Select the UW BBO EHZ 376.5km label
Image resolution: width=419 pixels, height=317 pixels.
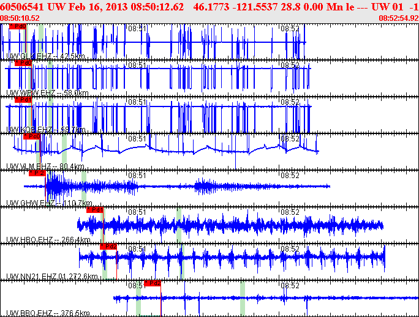(x=48, y=313)
